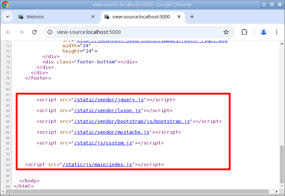
Task: Click the scroll up arrow
Action: click(282, 44)
